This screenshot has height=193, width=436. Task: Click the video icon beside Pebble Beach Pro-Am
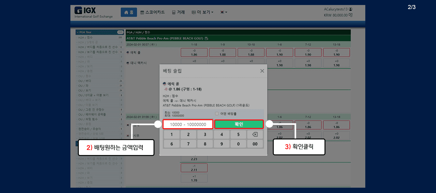click(206, 38)
